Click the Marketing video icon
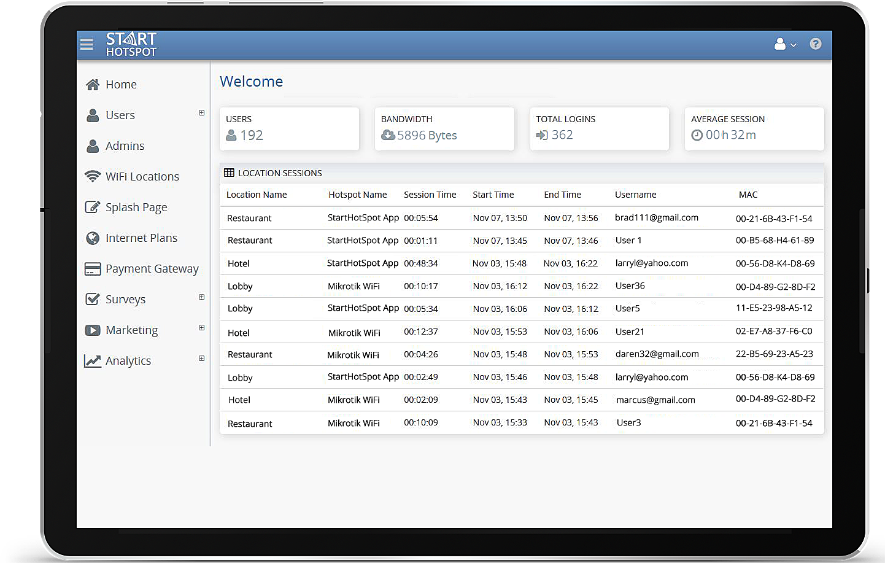This screenshot has height=563, width=885. point(93,330)
